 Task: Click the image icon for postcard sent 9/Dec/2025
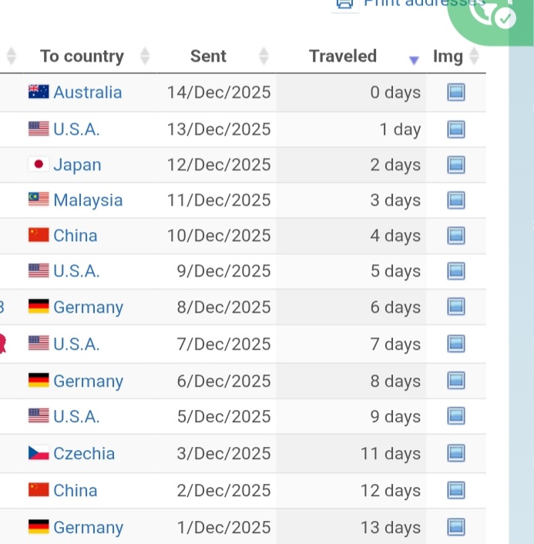click(456, 271)
